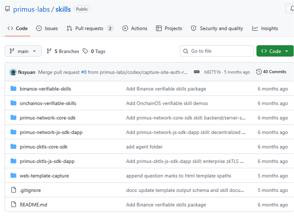Click the search magnifier in Go to file
The width and height of the screenshot is (294, 217).
185,51
